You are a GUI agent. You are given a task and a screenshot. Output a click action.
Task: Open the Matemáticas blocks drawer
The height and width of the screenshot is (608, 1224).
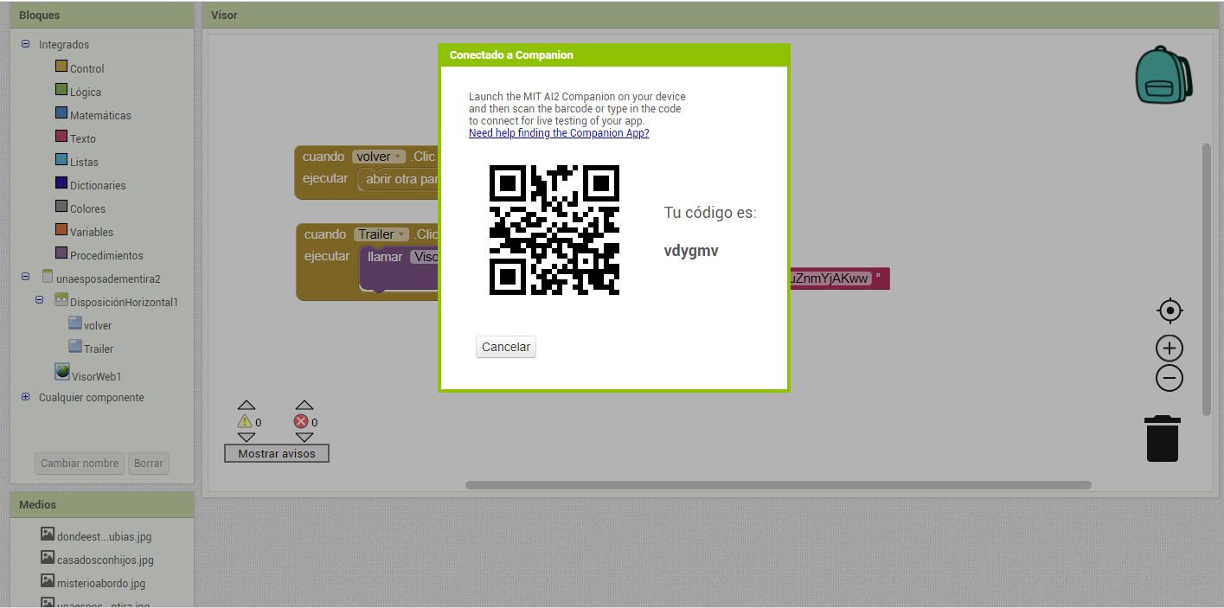point(100,115)
